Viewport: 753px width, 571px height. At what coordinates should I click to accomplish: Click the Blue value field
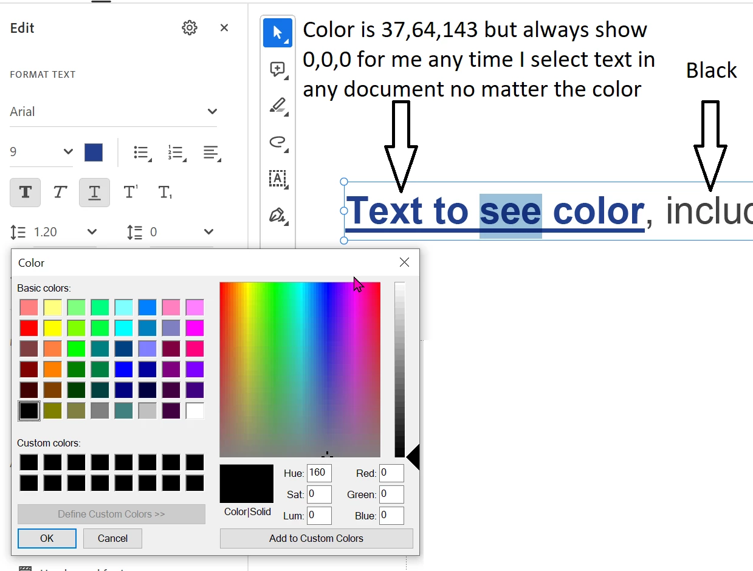tap(391, 516)
